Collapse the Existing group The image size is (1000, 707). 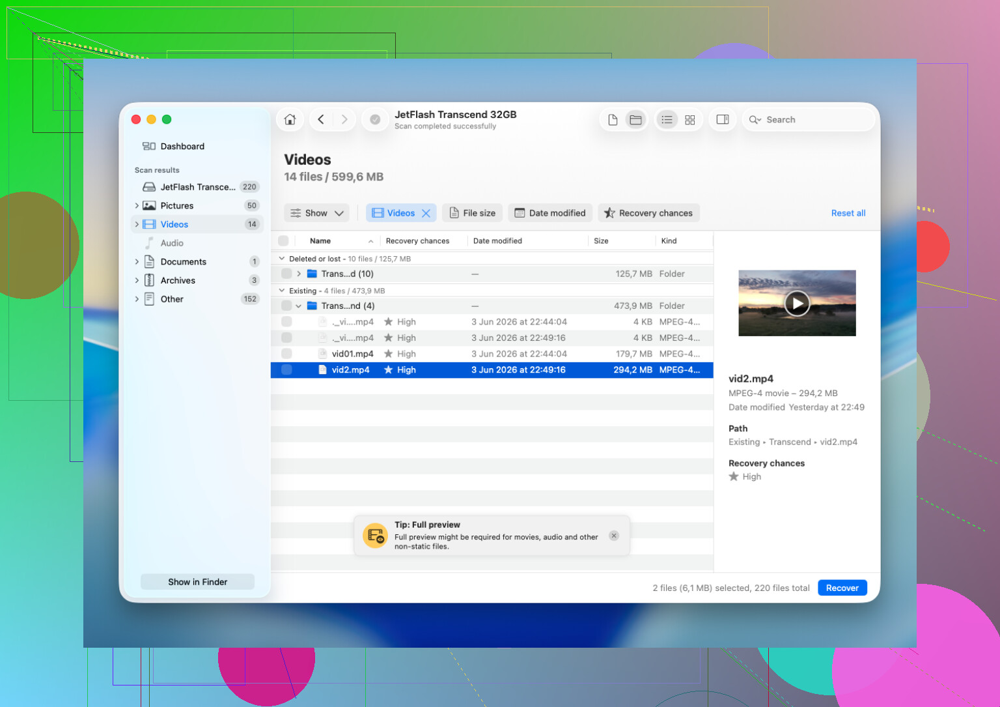[282, 291]
